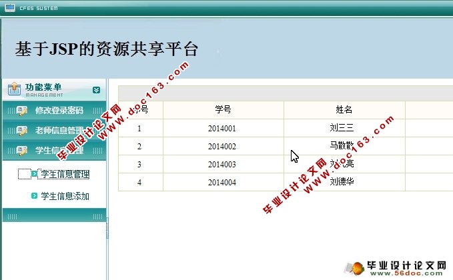Click the icon beside 老师信息管理
Viewport: 453px width, 280px height.
[x=21, y=131]
